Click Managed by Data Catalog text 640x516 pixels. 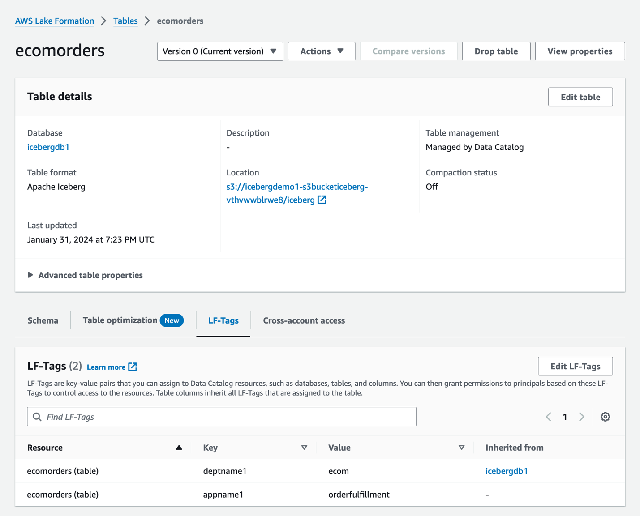click(x=475, y=147)
